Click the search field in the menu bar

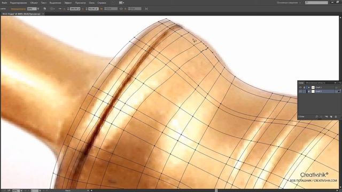(x=316, y=3)
